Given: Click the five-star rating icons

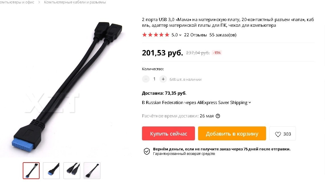Looking at the screenshot, I should (x=156, y=35).
